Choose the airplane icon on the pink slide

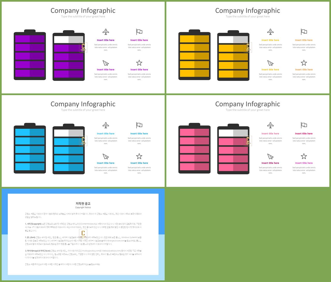coord(270,125)
